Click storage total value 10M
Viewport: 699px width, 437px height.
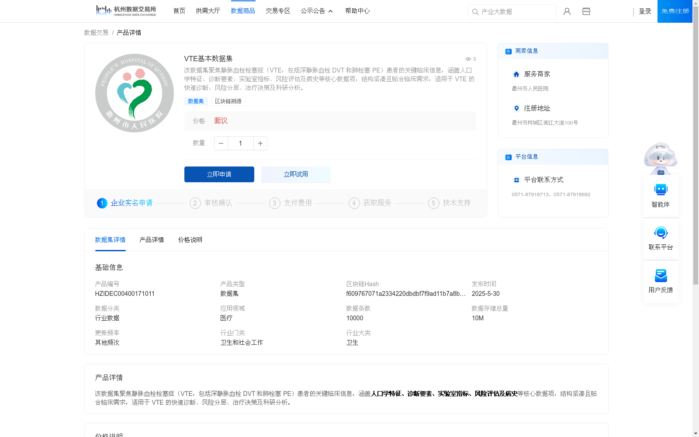tap(478, 318)
